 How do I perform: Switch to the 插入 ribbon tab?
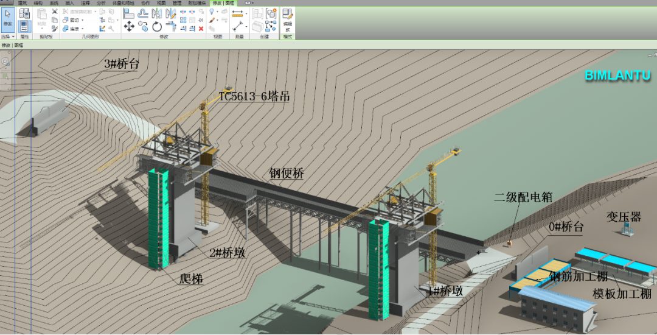pyautogui.click(x=69, y=3)
